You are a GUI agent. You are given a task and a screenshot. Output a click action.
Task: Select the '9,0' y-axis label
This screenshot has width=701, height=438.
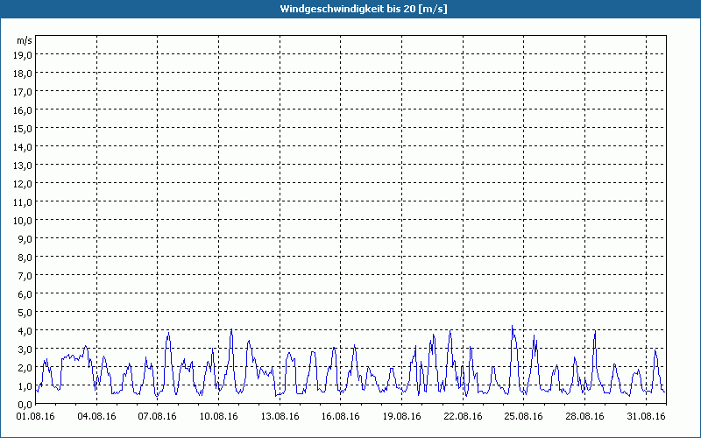coord(25,239)
